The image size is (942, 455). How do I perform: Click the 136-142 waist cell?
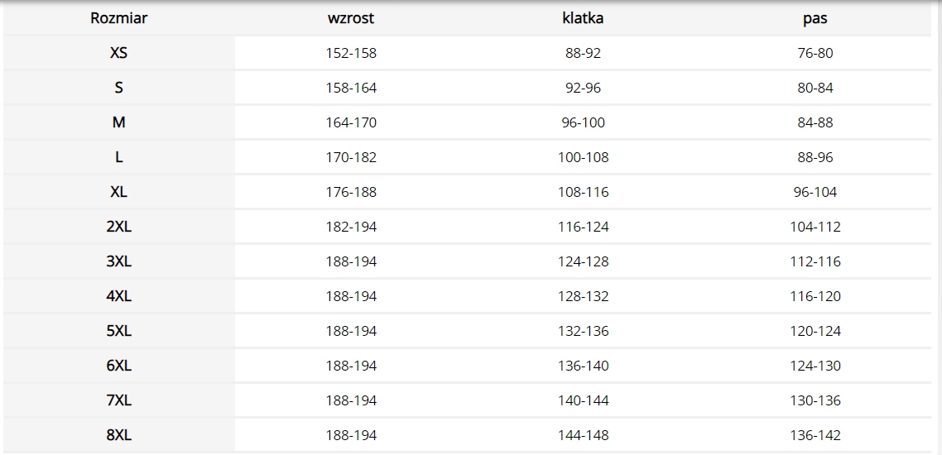click(815, 437)
